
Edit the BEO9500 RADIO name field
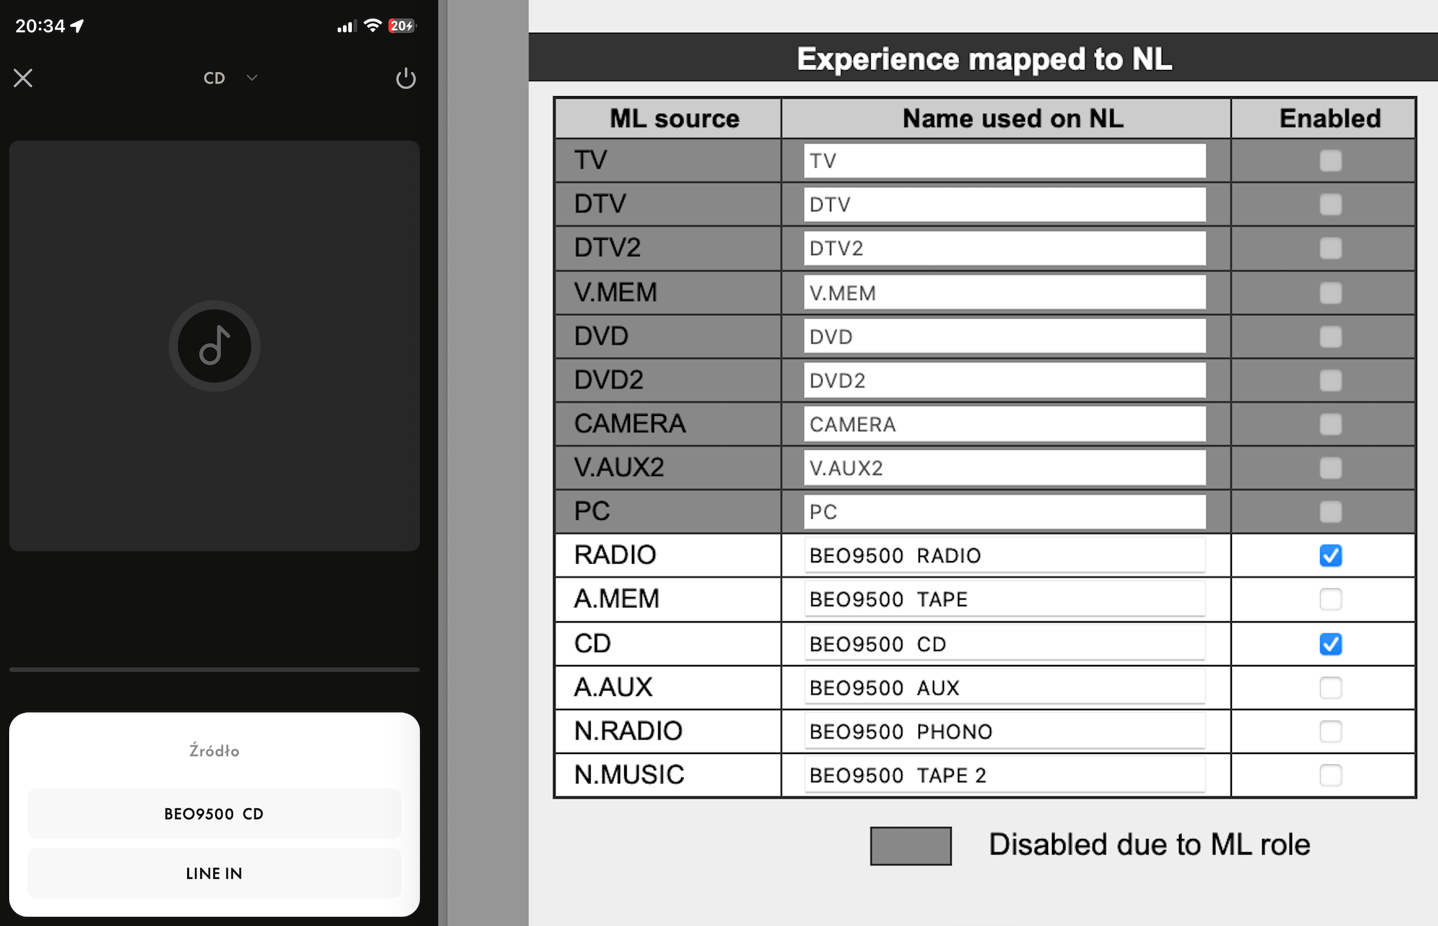(x=1004, y=555)
